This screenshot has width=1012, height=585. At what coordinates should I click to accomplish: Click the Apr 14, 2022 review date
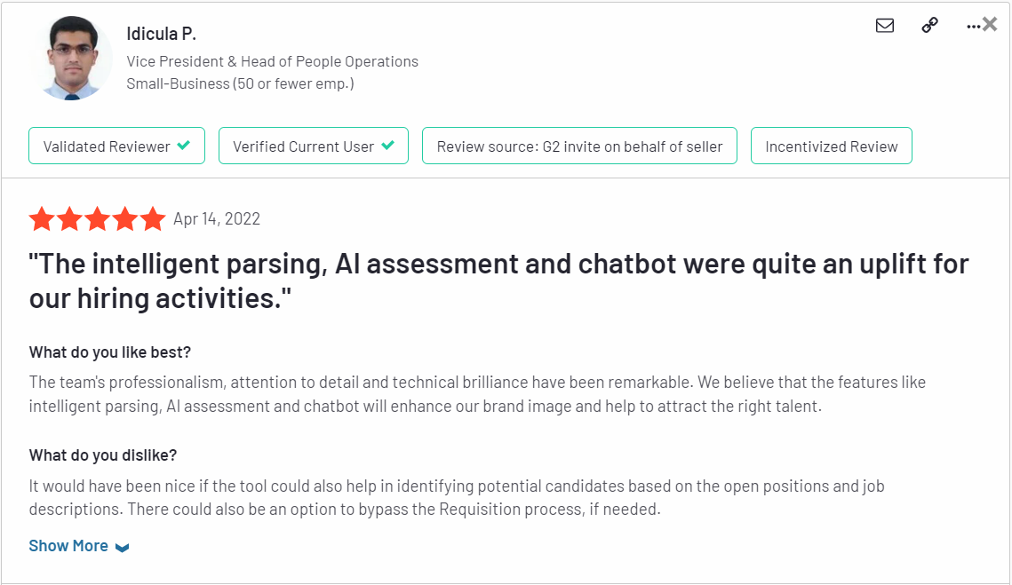217,219
